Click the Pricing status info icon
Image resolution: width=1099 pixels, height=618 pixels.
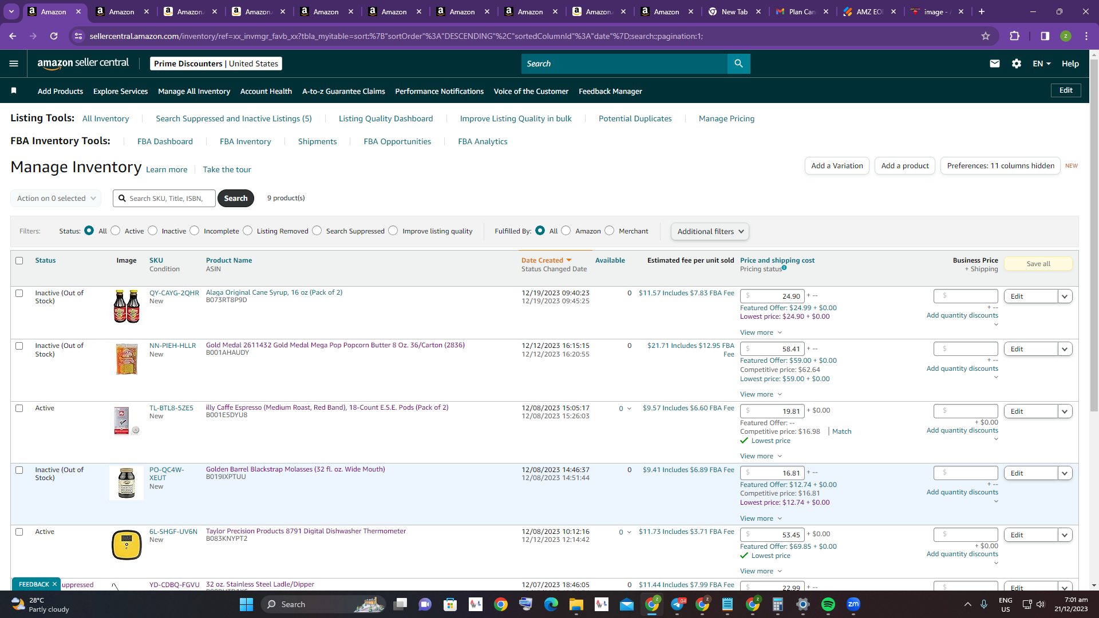click(x=784, y=268)
